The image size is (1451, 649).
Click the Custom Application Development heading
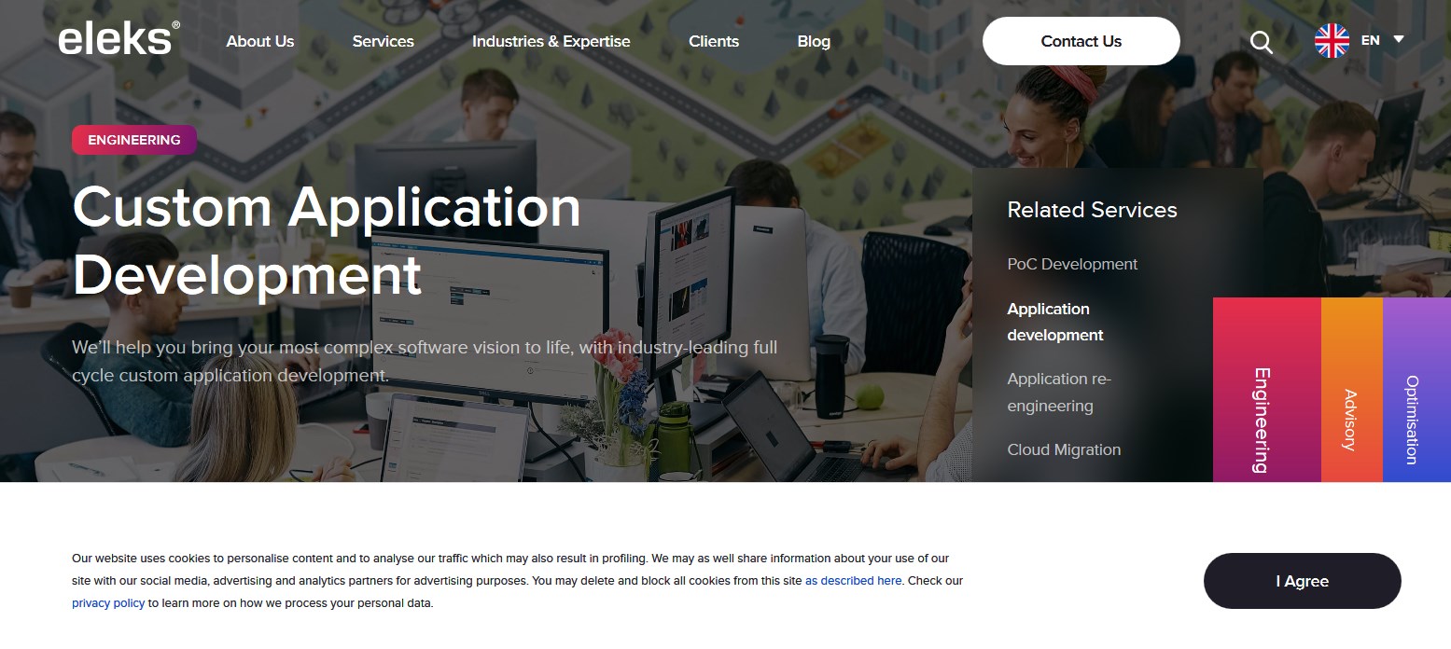[327, 241]
